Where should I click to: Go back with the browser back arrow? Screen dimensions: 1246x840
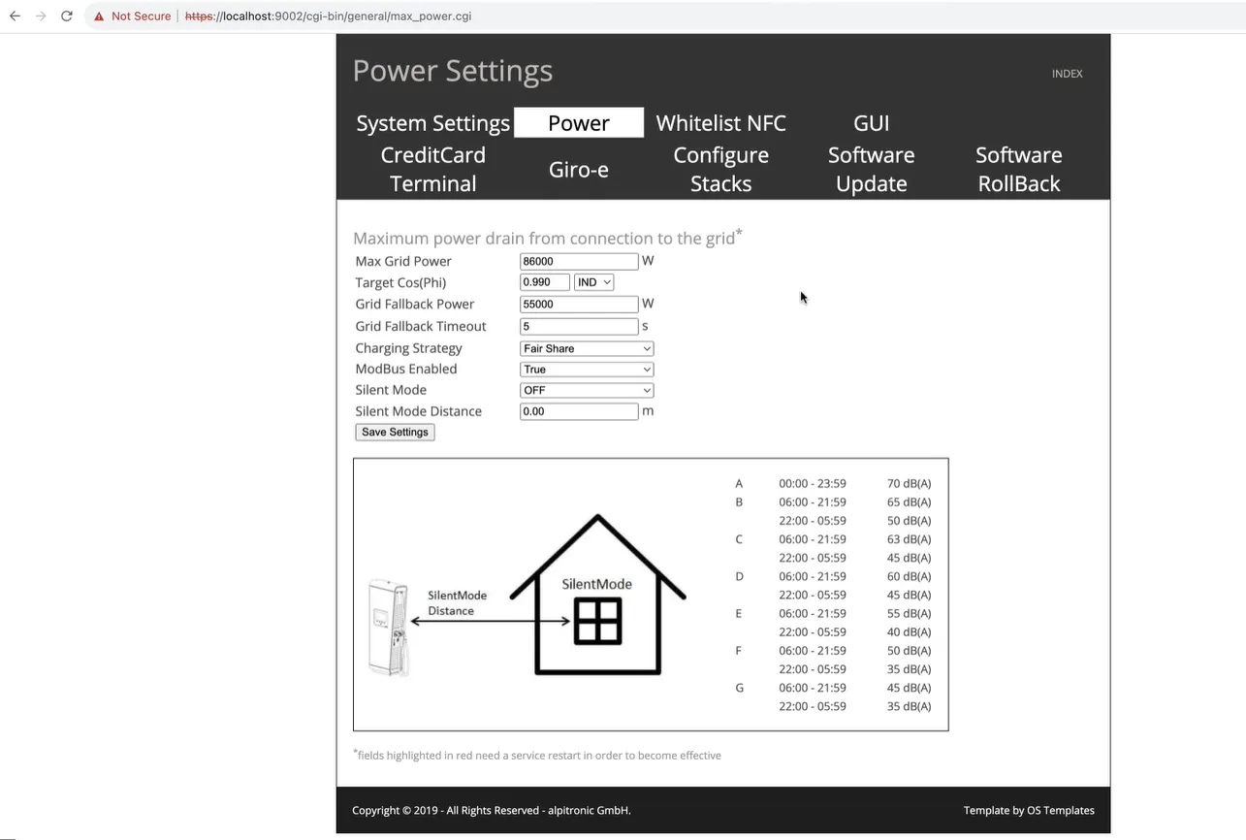15,16
